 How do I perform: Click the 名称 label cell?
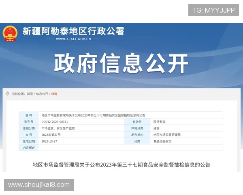pyautogui.click(x=29, y=115)
